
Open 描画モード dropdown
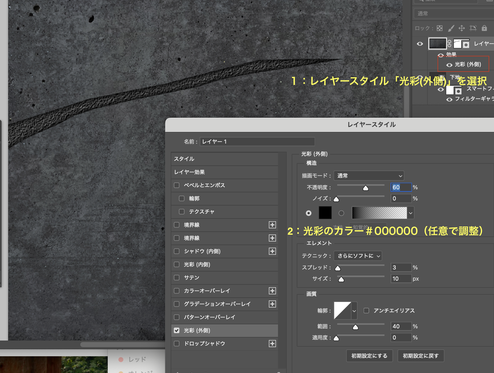click(369, 176)
